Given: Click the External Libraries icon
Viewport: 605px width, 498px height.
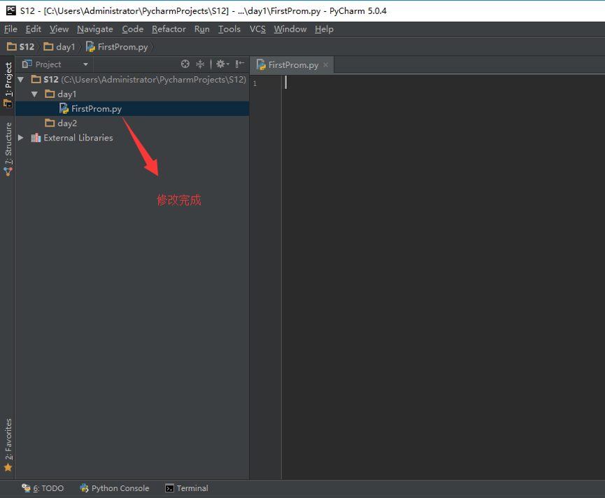Looking at the screenshot, I should (36, 138).
